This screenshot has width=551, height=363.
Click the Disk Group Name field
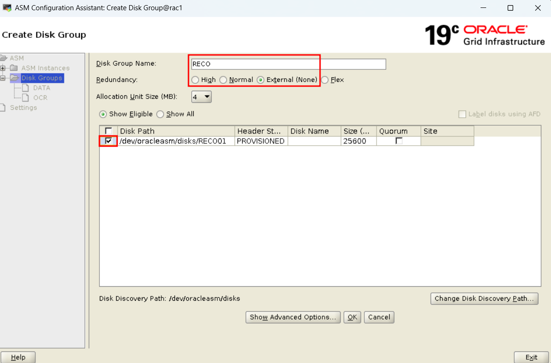[x=288, y=64]
